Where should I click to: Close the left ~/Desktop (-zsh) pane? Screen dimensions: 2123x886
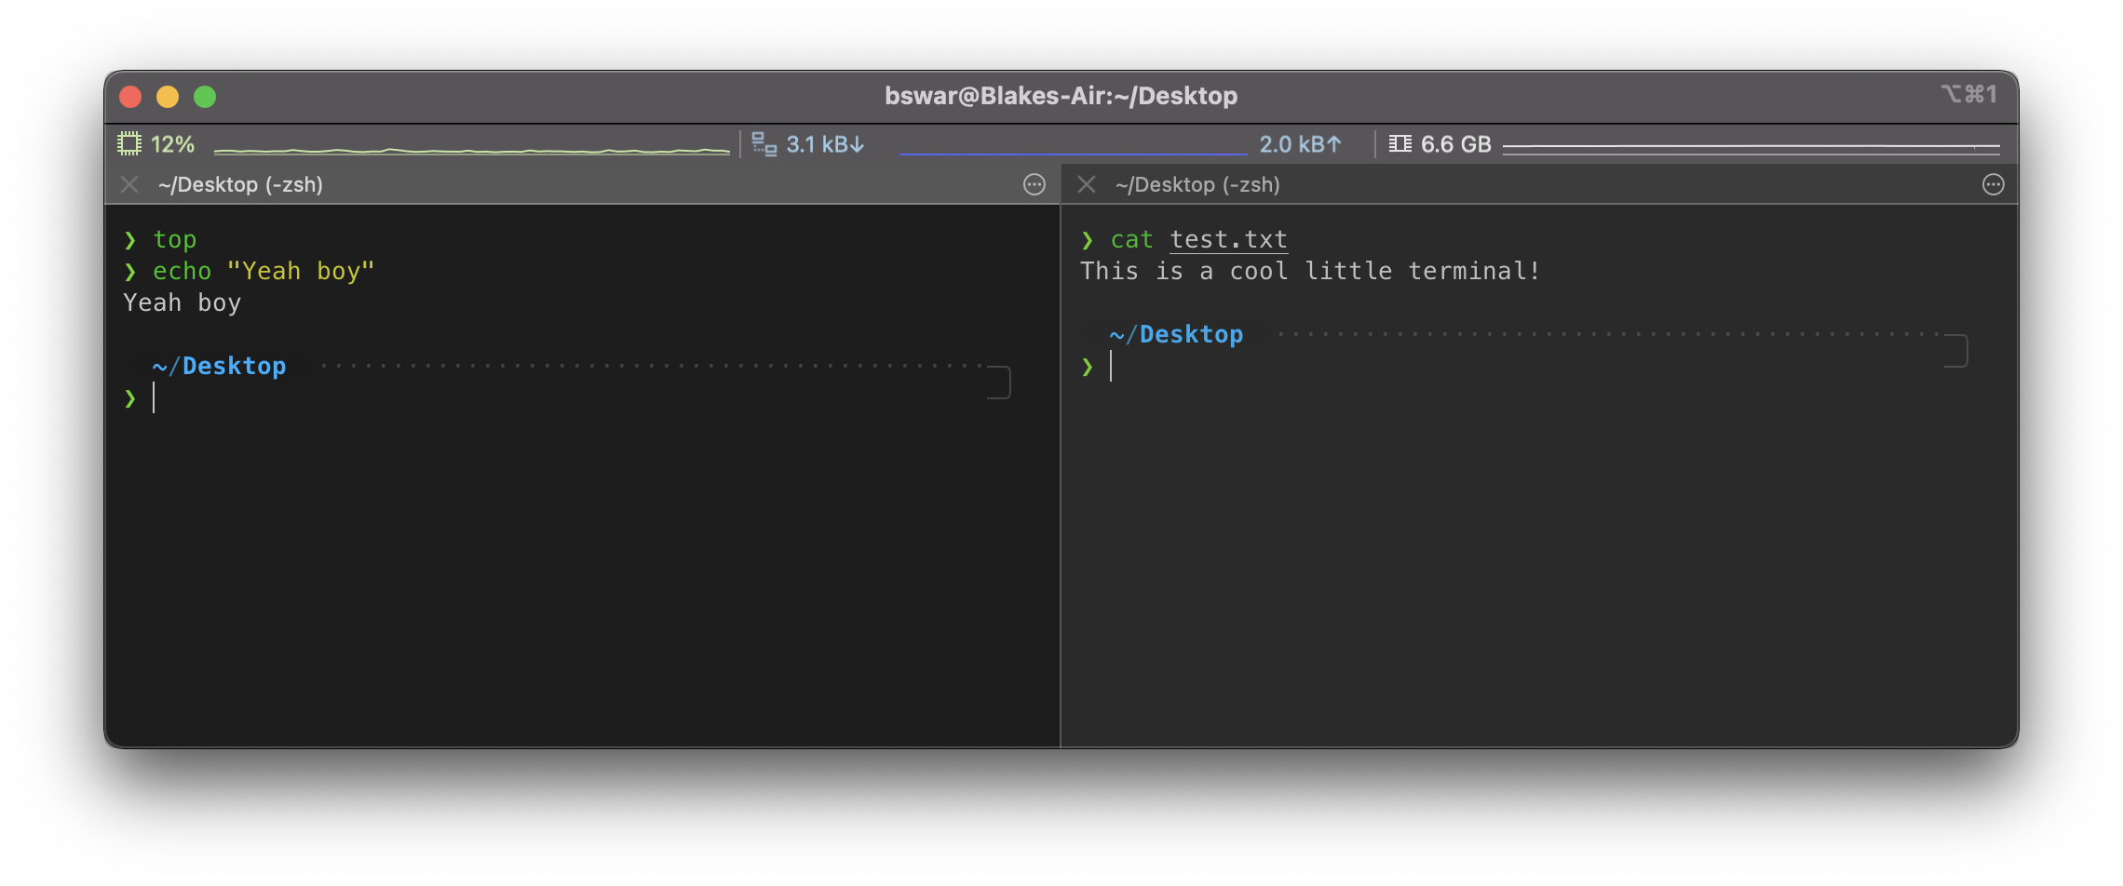click(129, 184)
